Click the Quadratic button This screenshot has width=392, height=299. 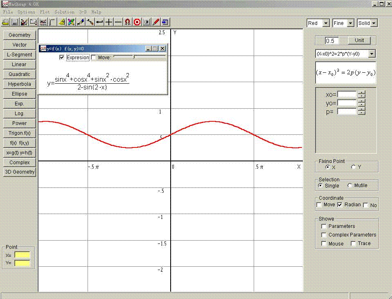click(20, 74)
